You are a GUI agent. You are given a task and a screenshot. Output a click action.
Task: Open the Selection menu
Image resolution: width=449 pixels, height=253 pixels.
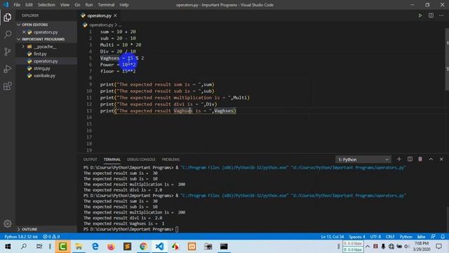point(46,5)
